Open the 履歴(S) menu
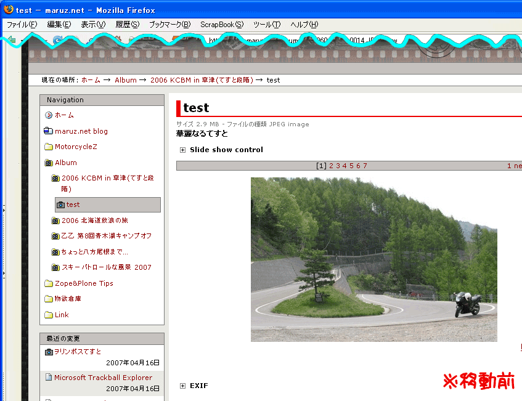This screenshot has width=522, height=401. [x=128, y=25]
